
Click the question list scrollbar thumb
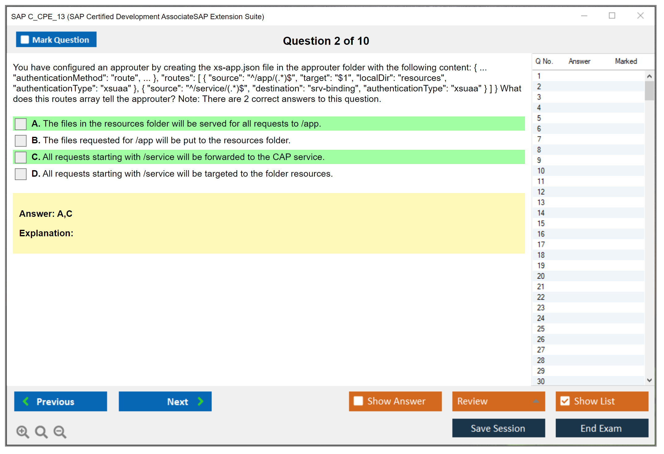point(649,90)
